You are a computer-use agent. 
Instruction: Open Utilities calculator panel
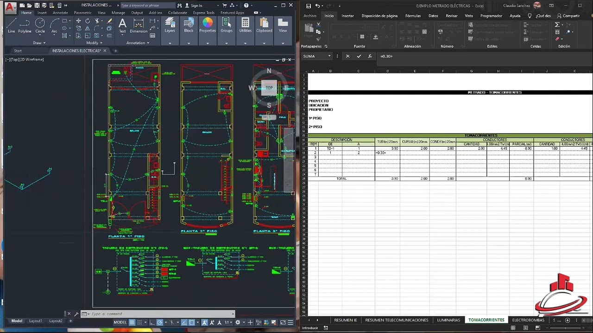coord(246,25)
